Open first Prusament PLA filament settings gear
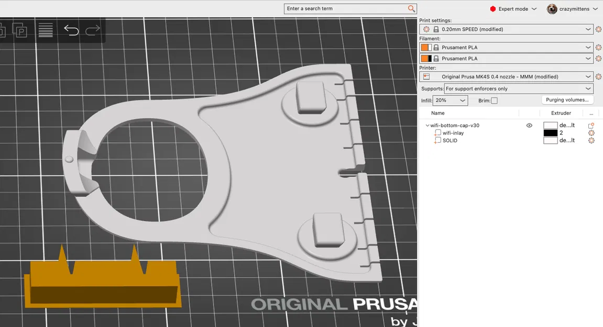 pyautogui.click(x=598, y=47)
